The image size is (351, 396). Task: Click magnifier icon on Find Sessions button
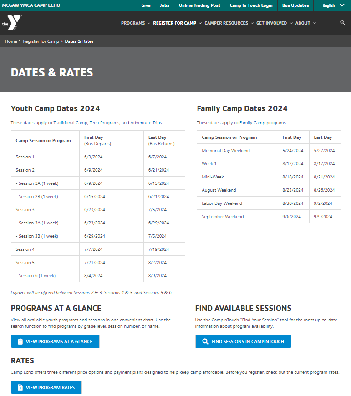coord(205,341)
